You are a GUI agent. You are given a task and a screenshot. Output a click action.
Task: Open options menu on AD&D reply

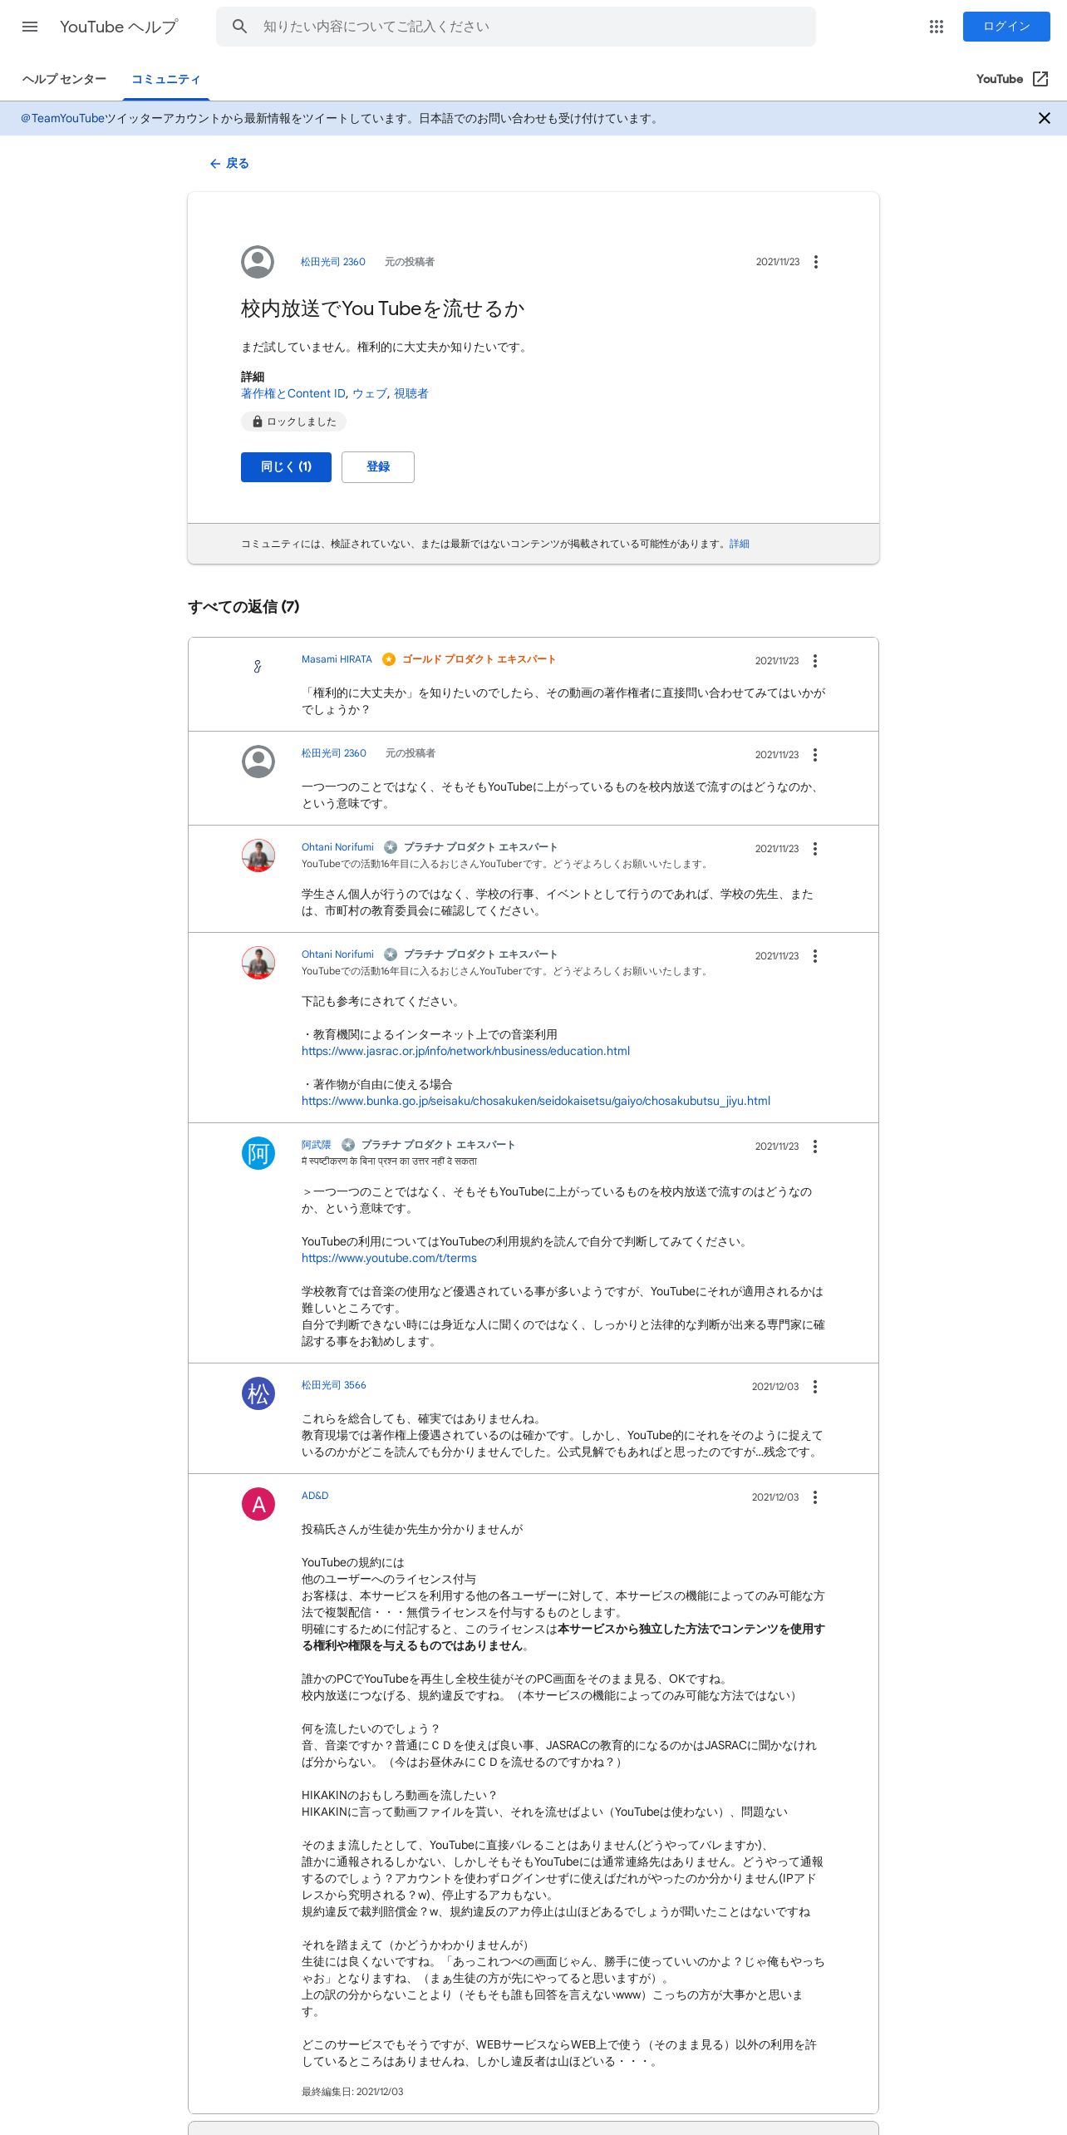815,1497
